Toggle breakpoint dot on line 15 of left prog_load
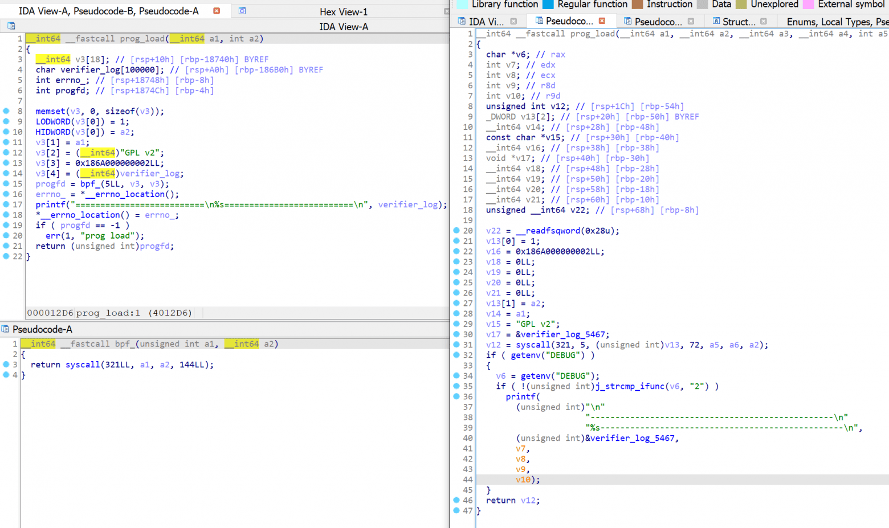This screenshot has width=889, height=528. [x=6, y=183]
